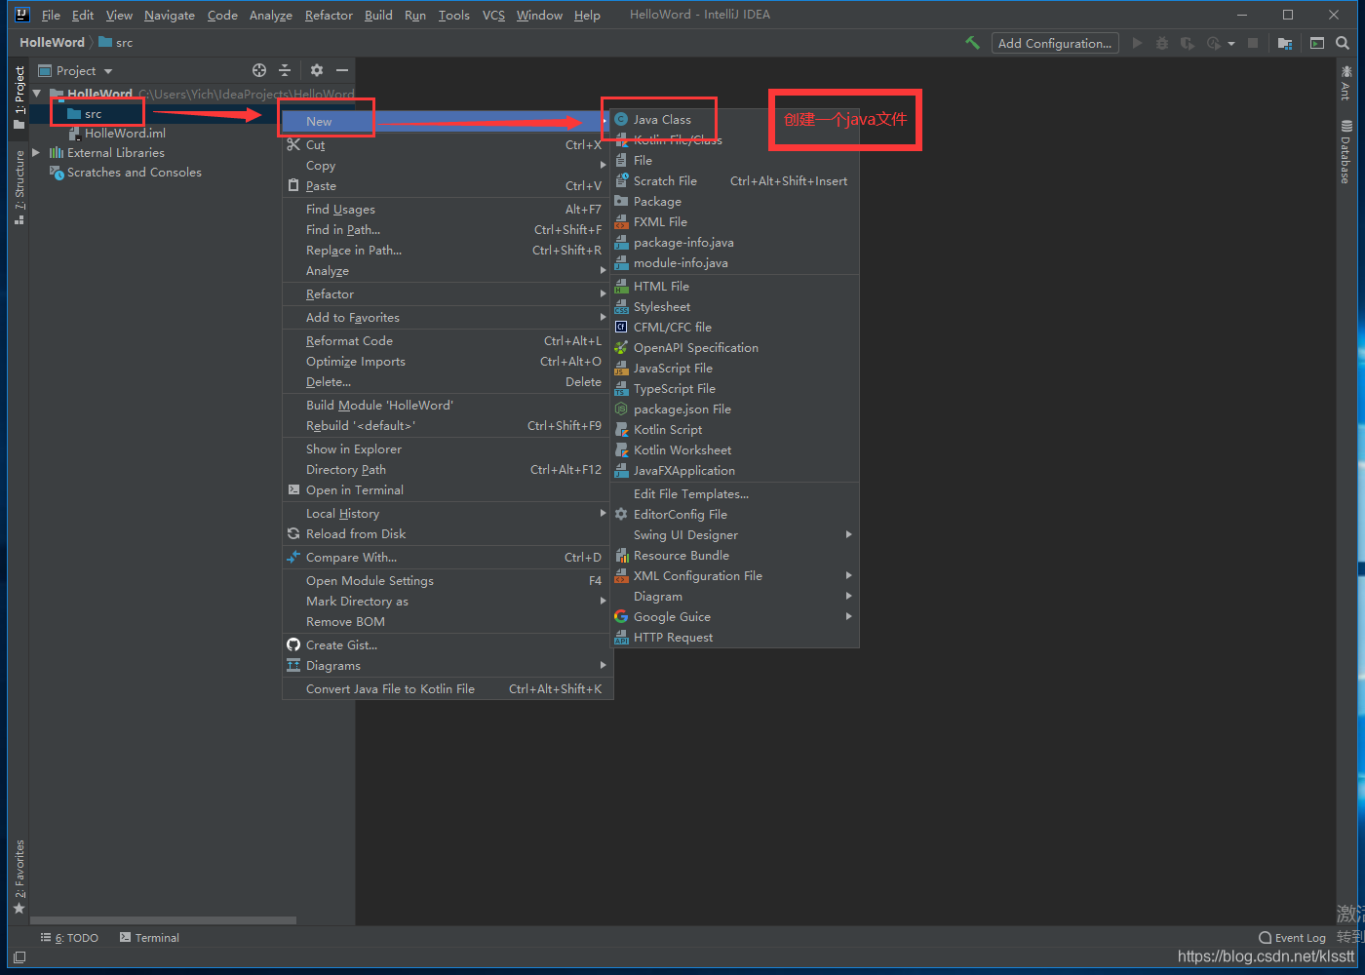Open the Build menu in menu bar
This screenshot has height=975, width=1365.
378,15
